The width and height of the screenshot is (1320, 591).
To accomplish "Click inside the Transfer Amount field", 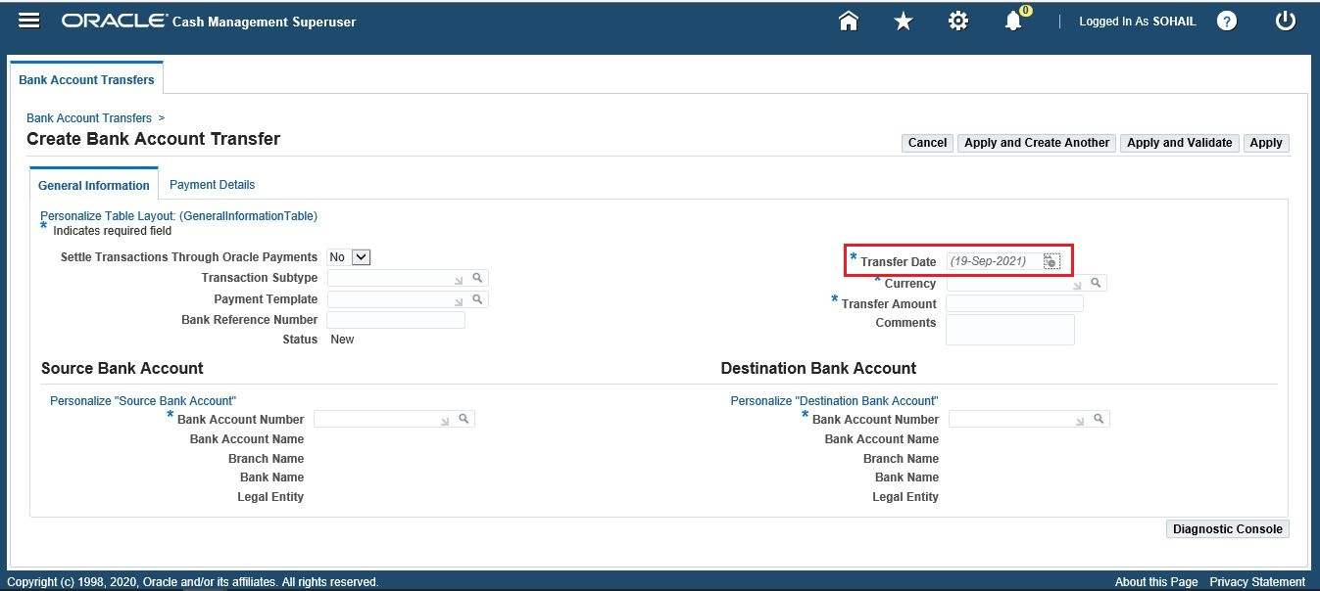I will (1014, 302).
